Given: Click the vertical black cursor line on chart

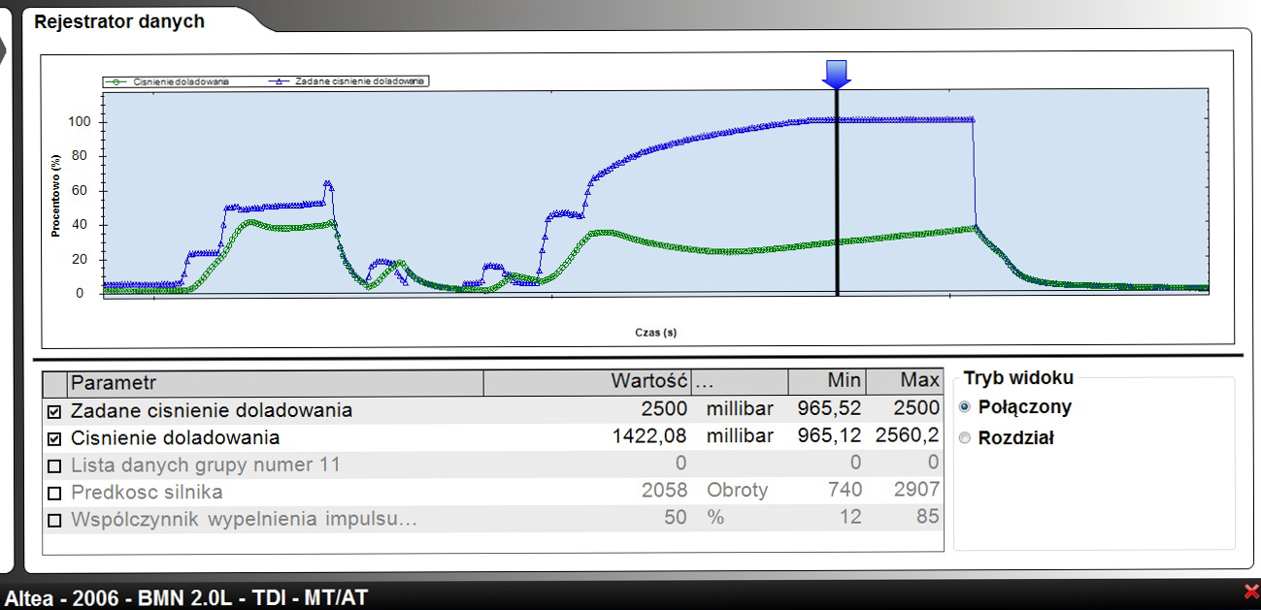Looking at the screenshot, I should coord(836,192).
